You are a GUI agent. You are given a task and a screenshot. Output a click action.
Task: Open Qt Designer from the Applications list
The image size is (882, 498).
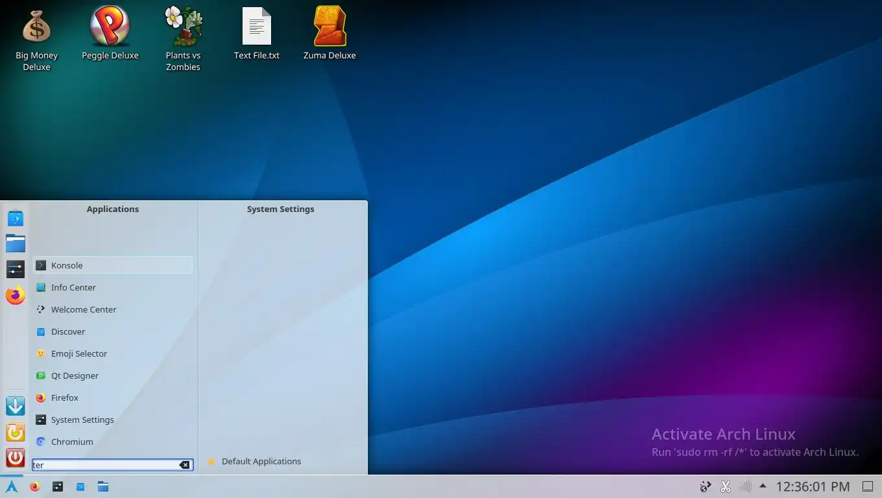coord(113,375)
